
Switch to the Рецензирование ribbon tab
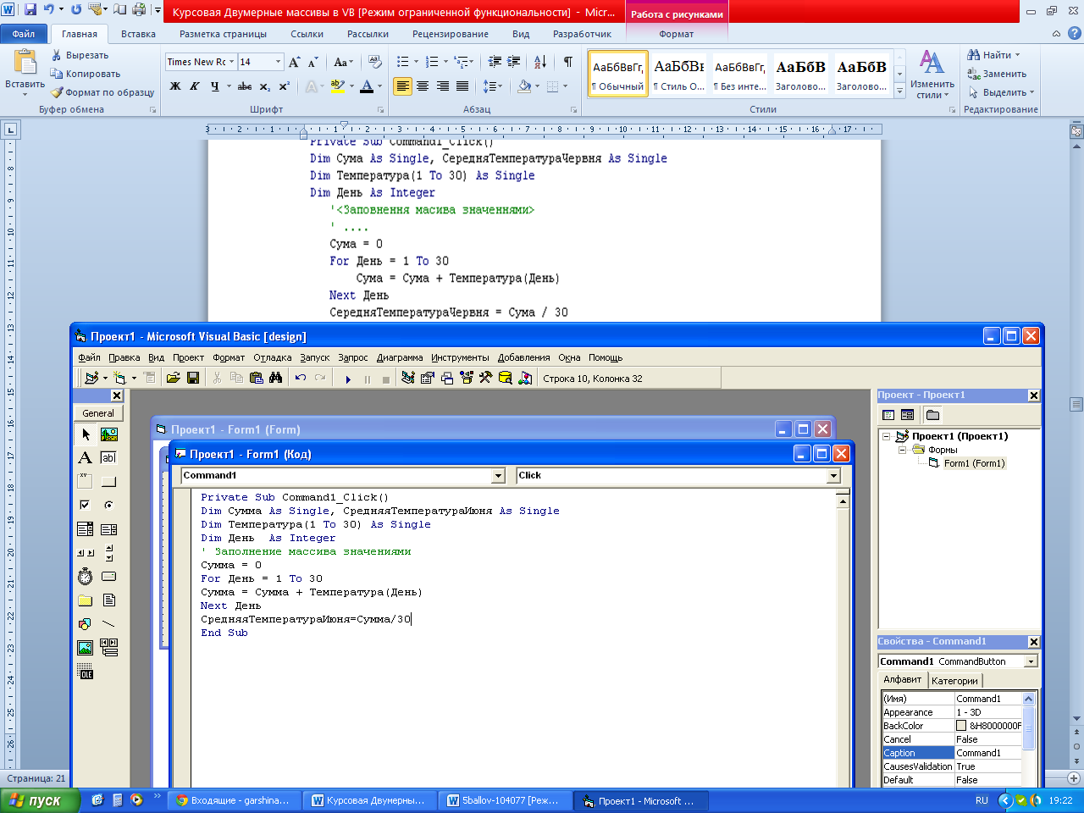click(451, 34)
